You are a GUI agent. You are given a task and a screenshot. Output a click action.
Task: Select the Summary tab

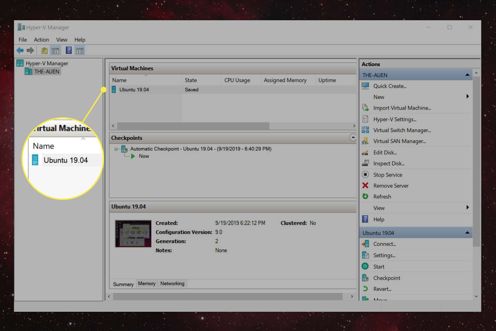pyautogui.click(x=123, y=284)
